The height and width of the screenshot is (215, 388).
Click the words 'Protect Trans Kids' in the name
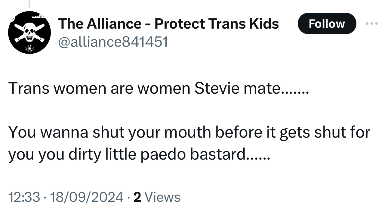pos(217,23)
